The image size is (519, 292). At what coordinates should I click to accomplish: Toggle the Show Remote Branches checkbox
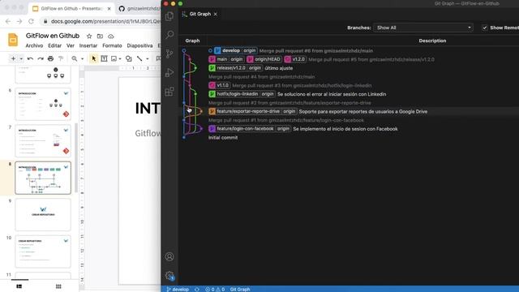[485, 28]
